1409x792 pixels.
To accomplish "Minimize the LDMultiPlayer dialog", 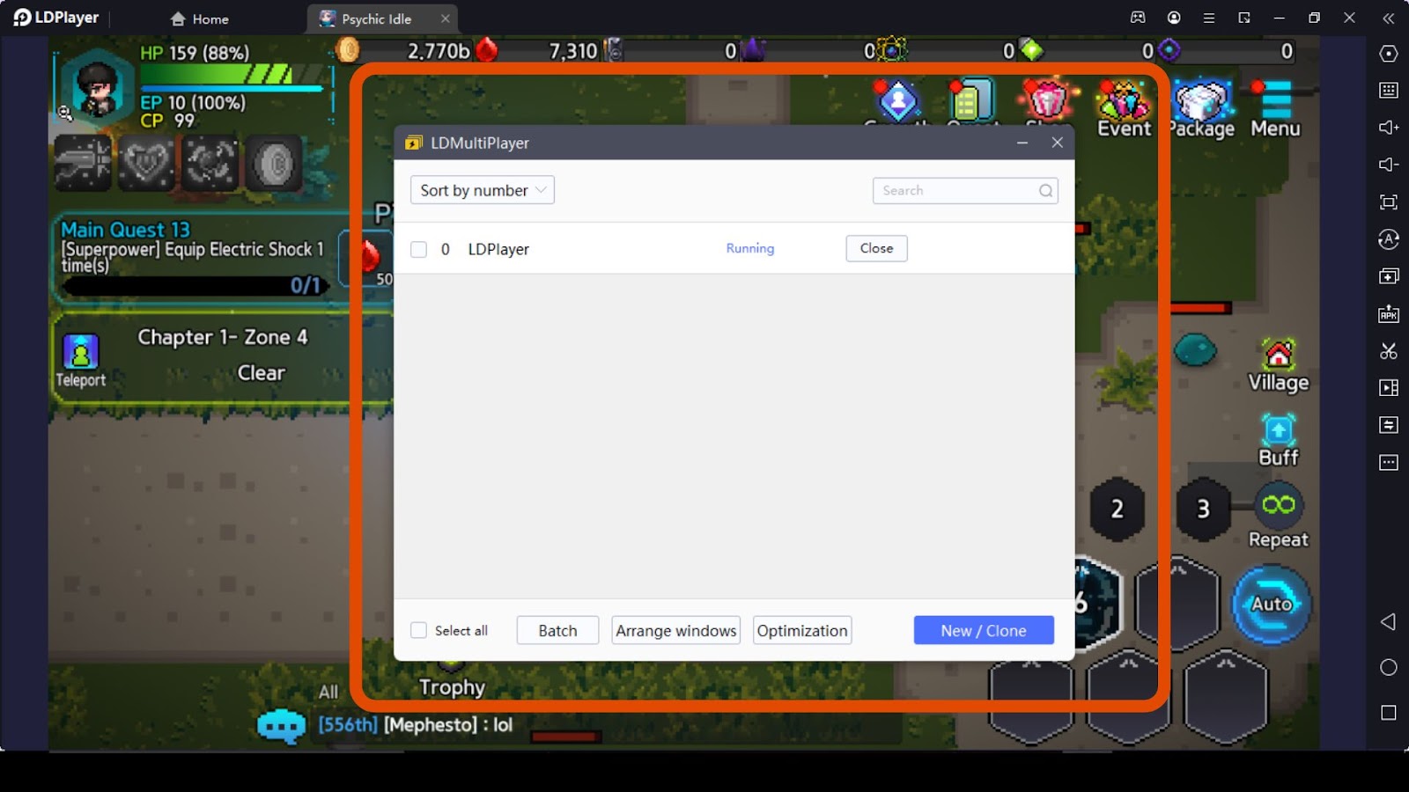I will point(1022,143).
